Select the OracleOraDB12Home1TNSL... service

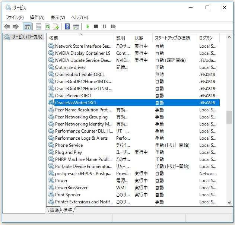point(134,89)
